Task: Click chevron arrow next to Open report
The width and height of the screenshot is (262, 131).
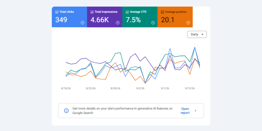Action: 196,111
